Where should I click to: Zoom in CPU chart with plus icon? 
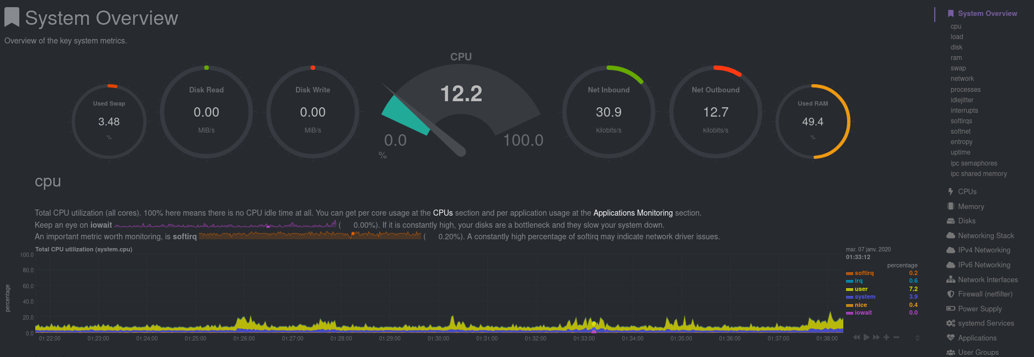[886, 337]
